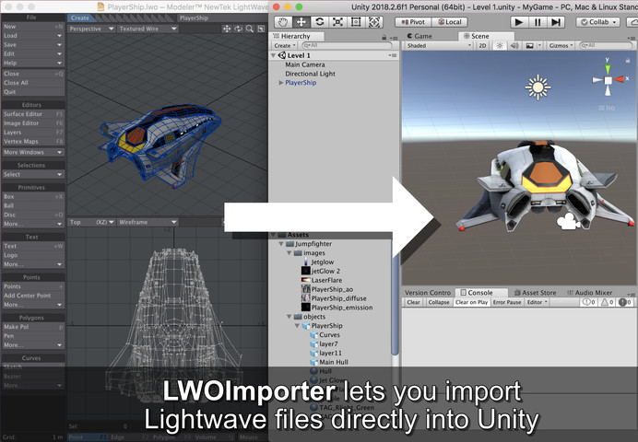
Task: Open the Textured Wire display dropdown
Action: pyautogui.click(x=148, y=29)
